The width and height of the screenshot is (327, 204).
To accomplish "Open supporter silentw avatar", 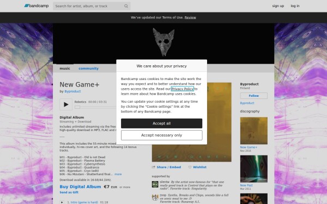I will pos(155,184).
